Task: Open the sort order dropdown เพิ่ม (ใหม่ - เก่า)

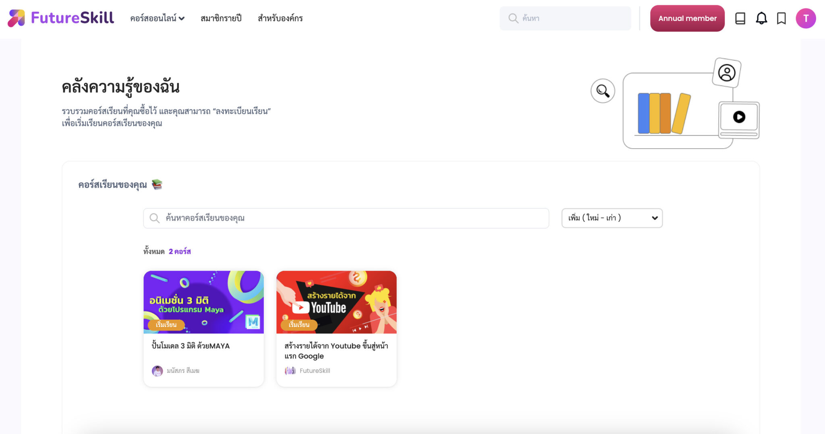Action: tap(612, 218)
